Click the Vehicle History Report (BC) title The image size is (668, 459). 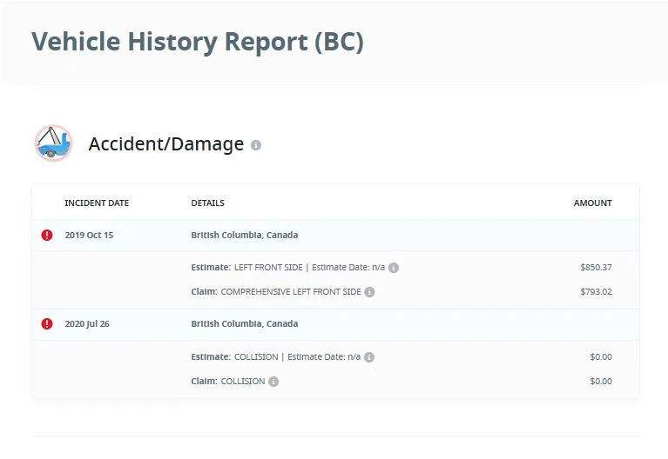[x=198, y=42]
